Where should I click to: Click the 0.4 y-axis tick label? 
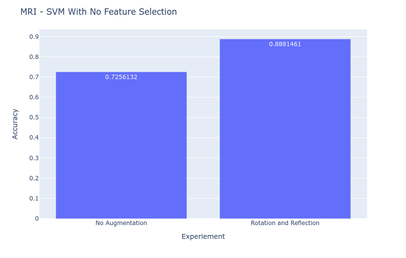click(x=34, y=138)
